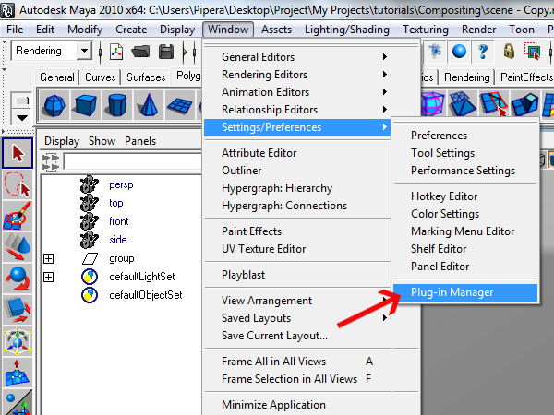Click the New Scene icon
Screen dimensions: 554x415
[x=116, y=52]
